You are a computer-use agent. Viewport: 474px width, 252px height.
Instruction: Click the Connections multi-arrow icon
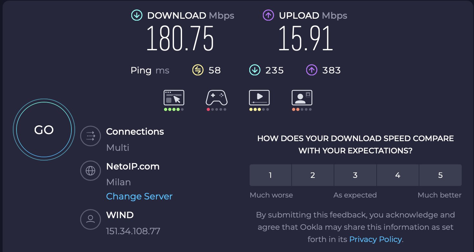coord(91,136)
